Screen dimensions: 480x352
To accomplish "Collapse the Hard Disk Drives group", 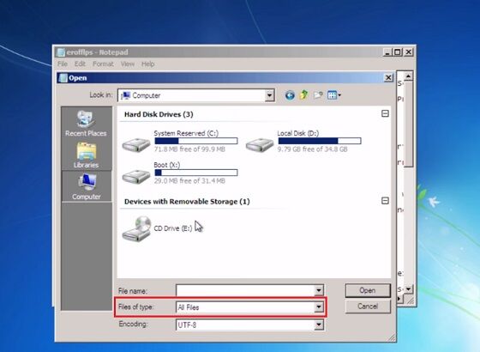I will [385, 113].
